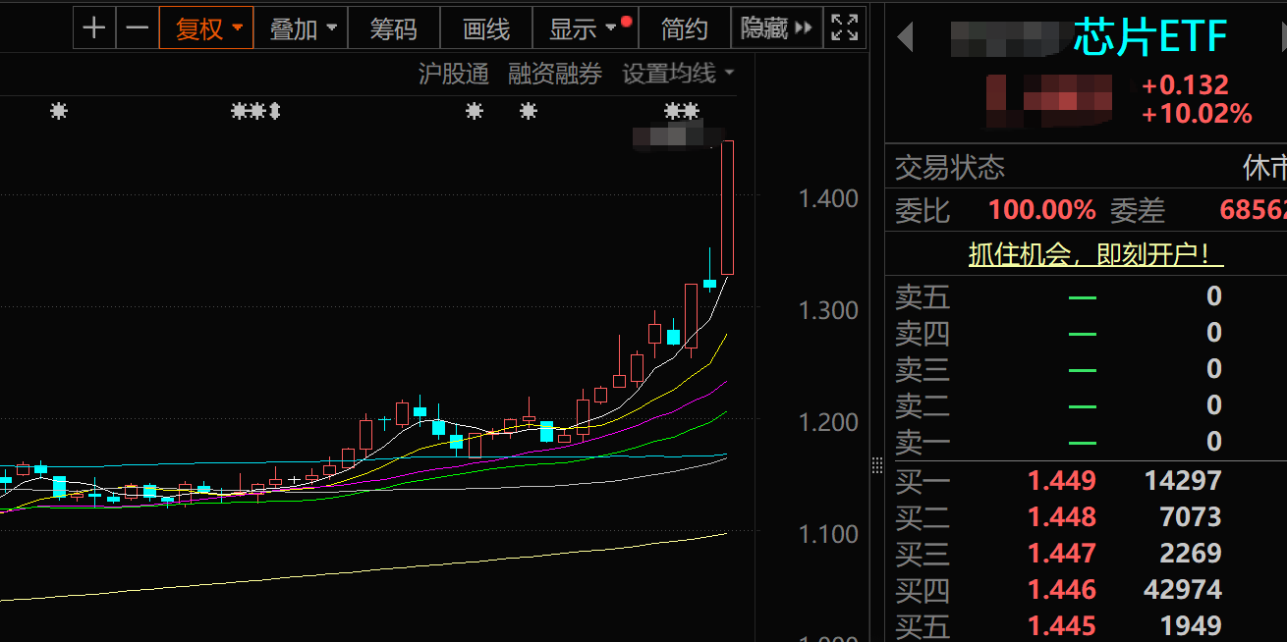Open the 抓住机会，即刻开户！ link
Screen dimensions: 1287x642
(1096, 254)
